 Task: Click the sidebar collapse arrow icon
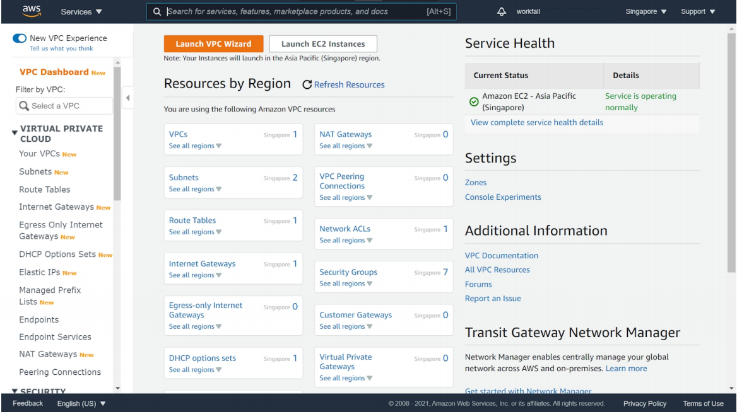(x=127, y=98)
